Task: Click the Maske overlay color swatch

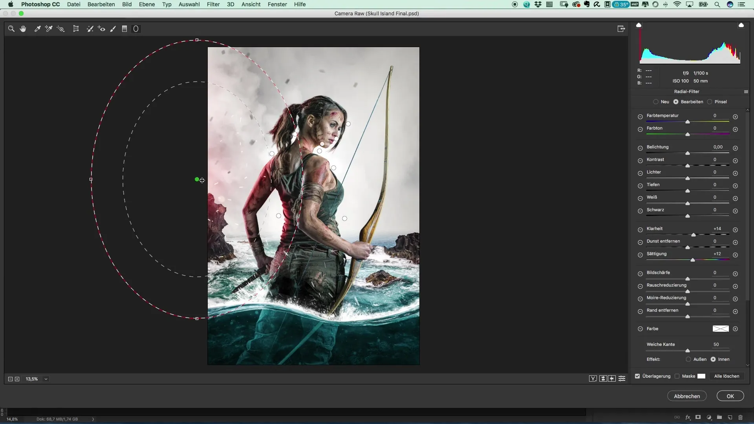Action: click(701, 376)
